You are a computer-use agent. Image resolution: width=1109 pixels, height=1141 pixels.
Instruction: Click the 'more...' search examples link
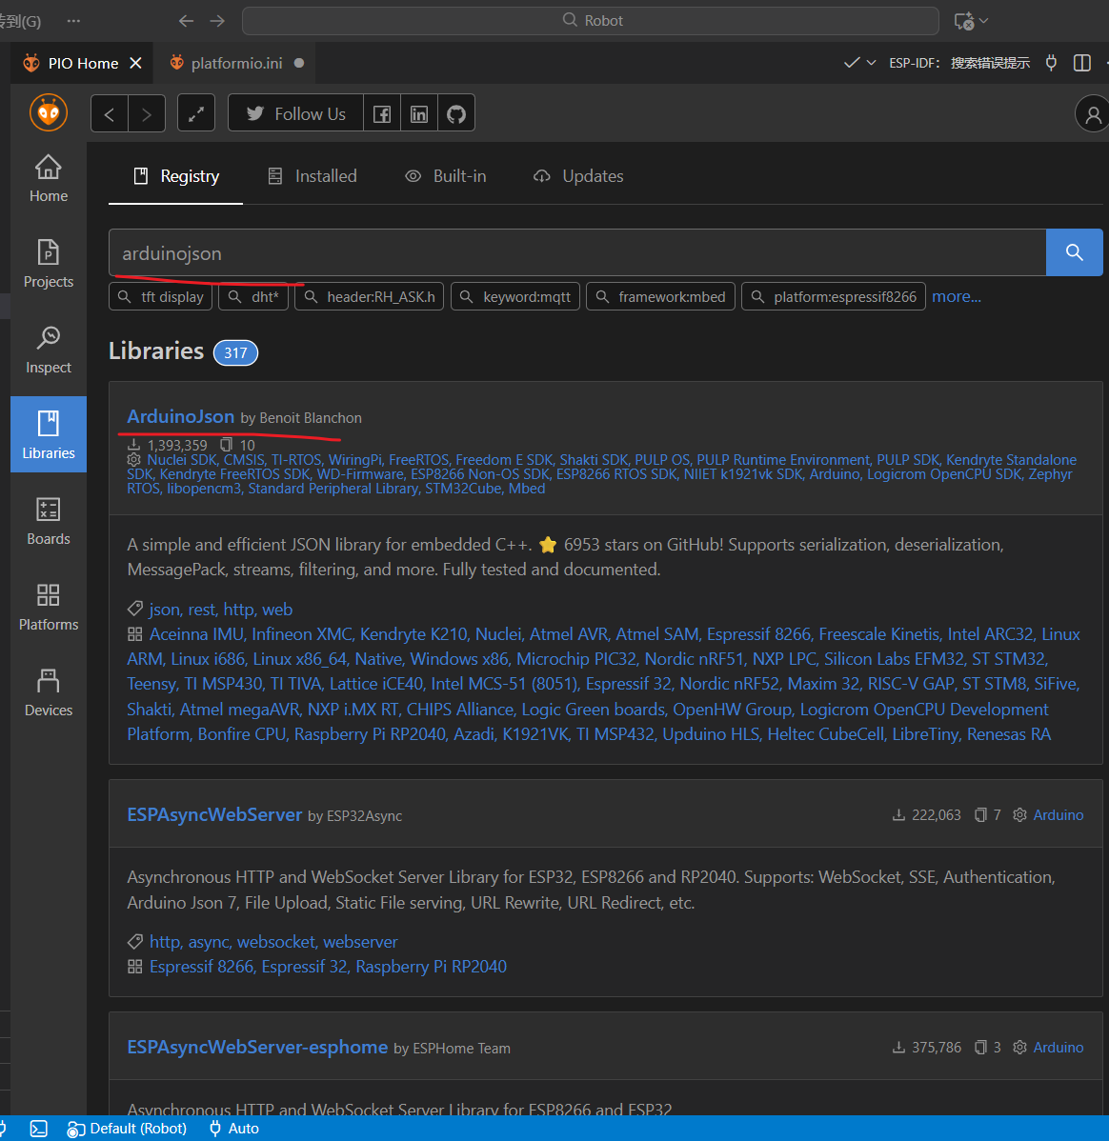click(957, 297)
